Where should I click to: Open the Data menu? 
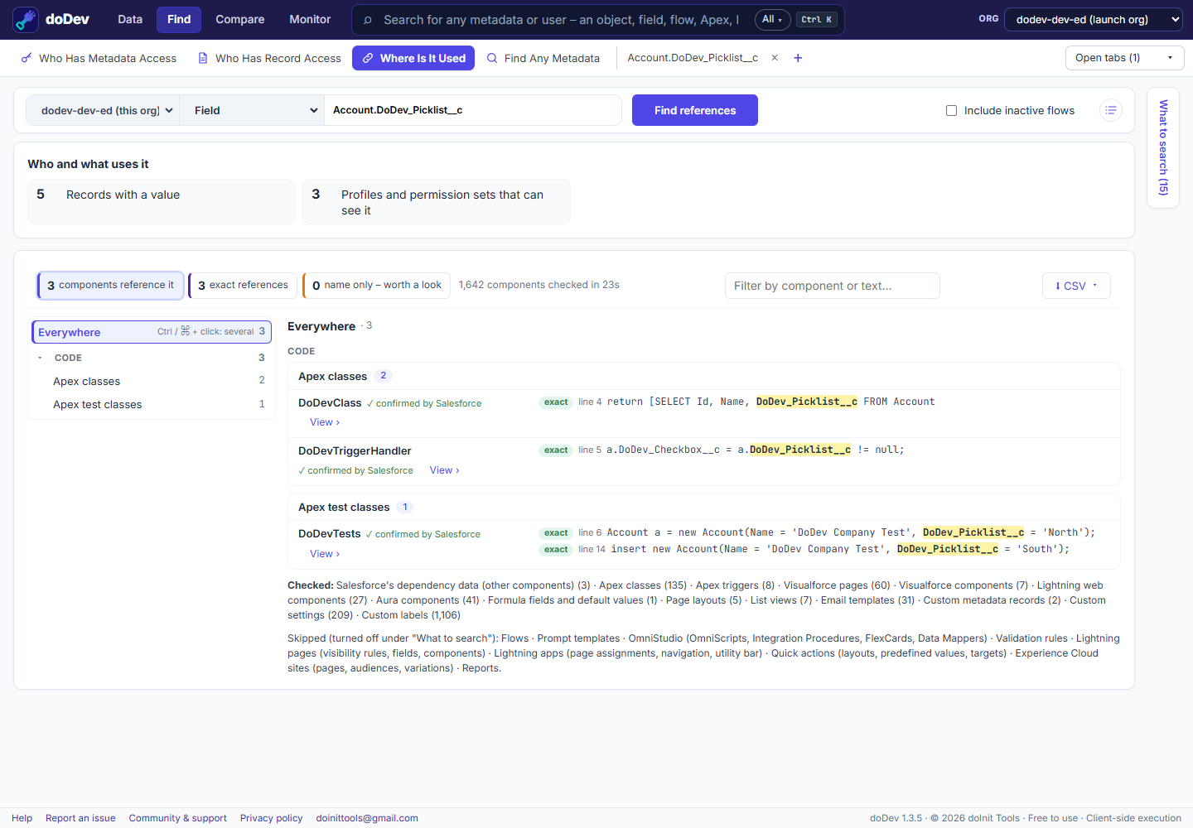130,19
